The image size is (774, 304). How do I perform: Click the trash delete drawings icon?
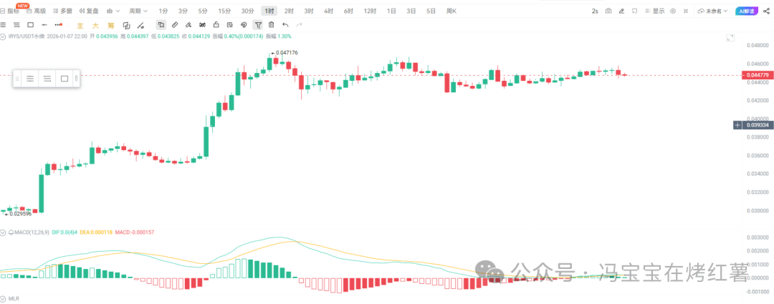coord(271,25)
